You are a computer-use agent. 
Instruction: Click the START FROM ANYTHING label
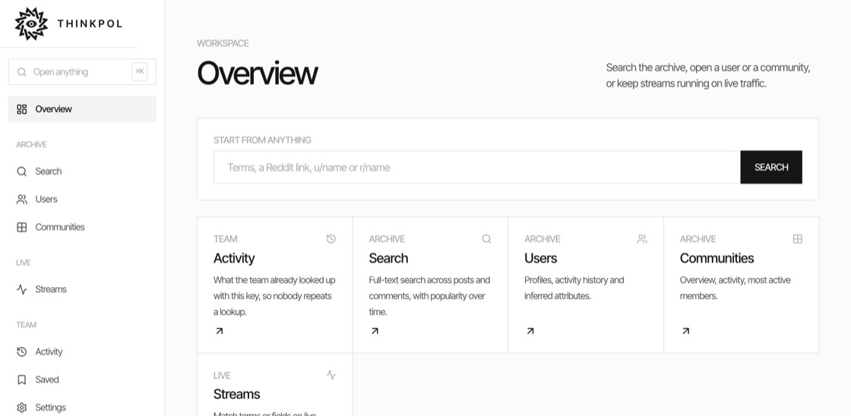pyautogui.click(x=262, y=140)
